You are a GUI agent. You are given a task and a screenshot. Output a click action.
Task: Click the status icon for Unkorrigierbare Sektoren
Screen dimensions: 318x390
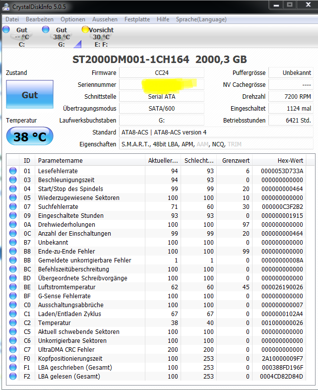(13, 341)
